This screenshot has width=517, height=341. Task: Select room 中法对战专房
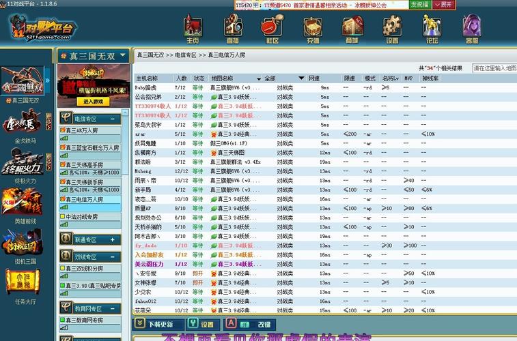90,220
